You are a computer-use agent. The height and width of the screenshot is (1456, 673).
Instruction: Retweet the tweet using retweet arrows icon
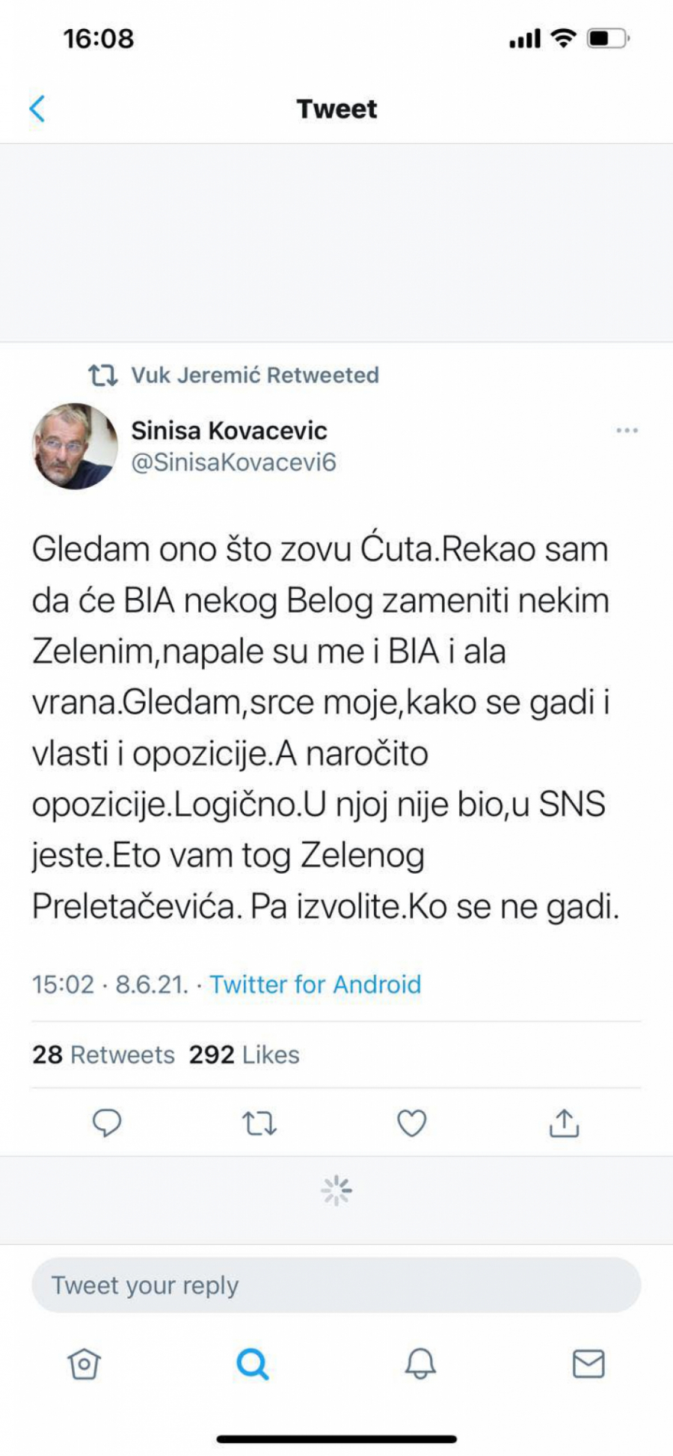tap(259, 1122)
